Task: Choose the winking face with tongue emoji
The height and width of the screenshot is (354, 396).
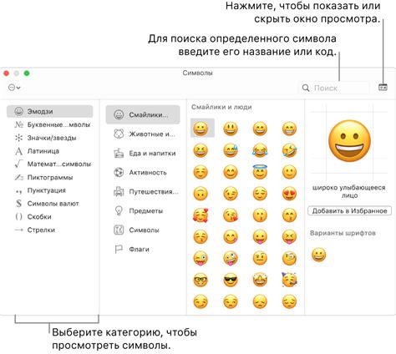Action: 201,258
